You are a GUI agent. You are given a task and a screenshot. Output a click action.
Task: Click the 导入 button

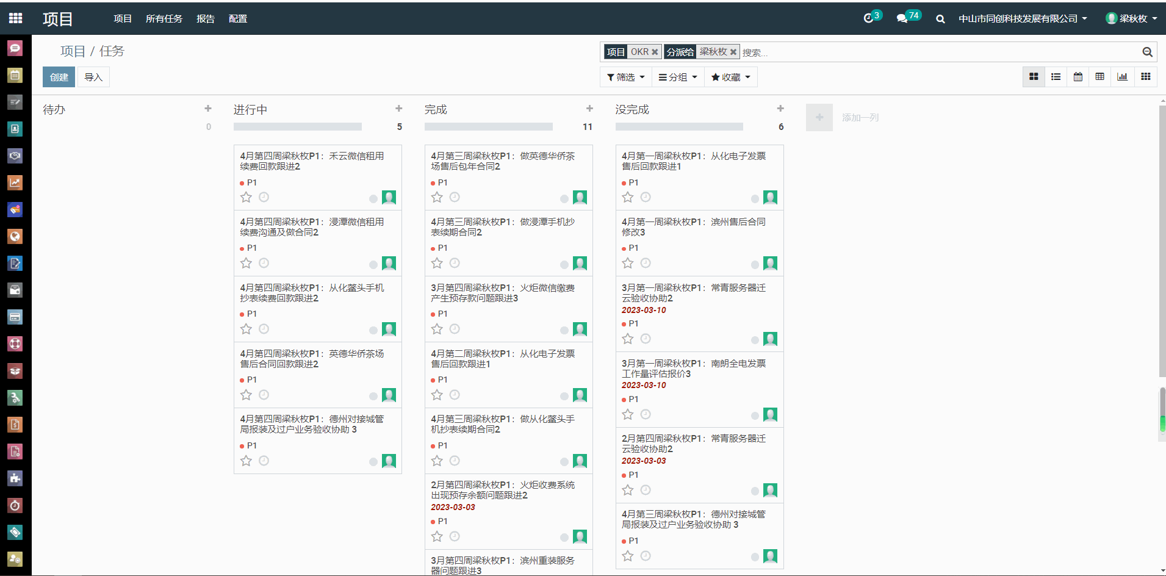(x=93, y=77)
